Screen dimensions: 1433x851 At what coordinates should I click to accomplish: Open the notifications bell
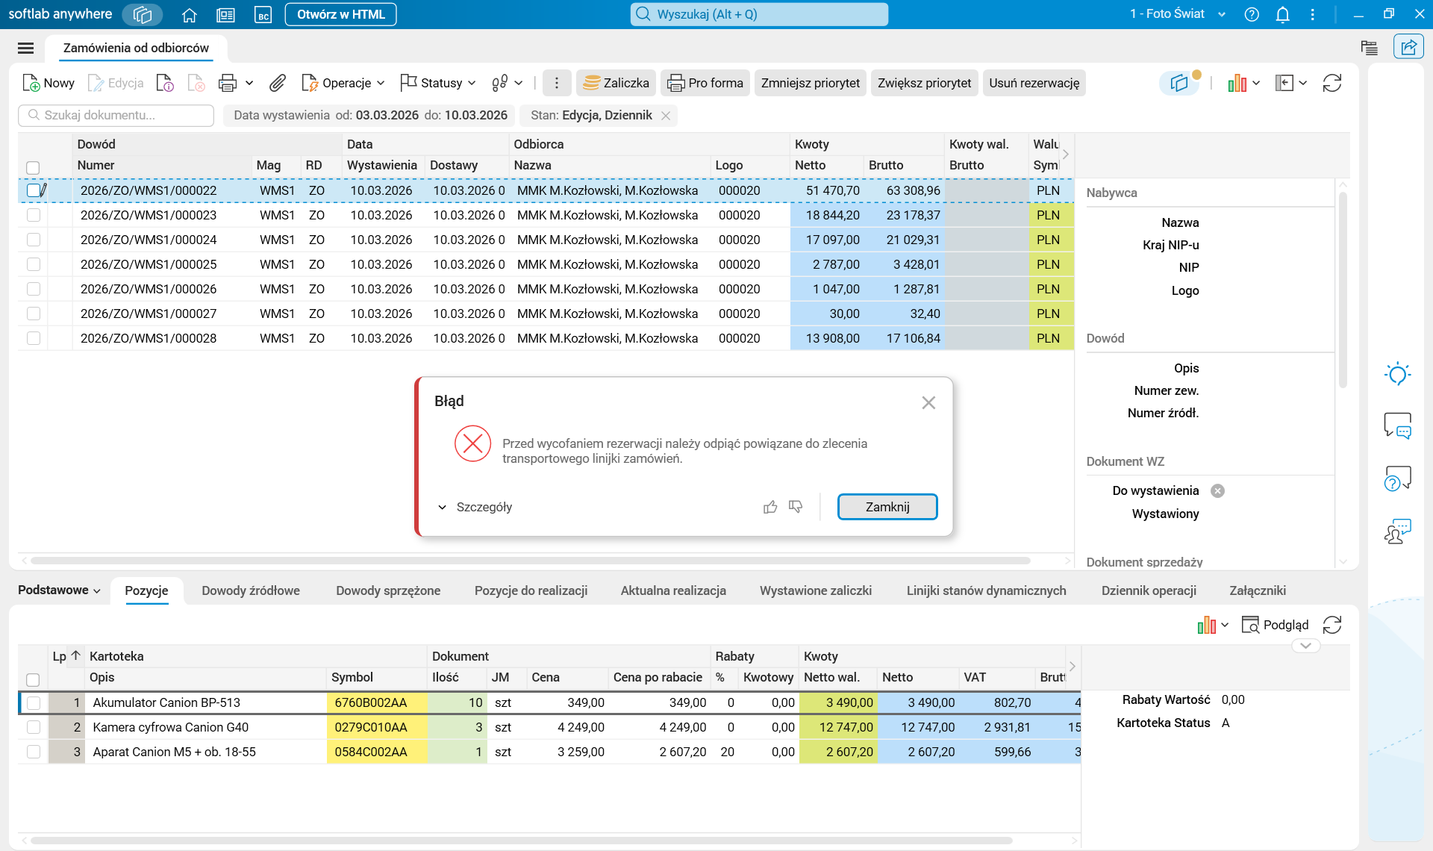(x=1282, y=14)
